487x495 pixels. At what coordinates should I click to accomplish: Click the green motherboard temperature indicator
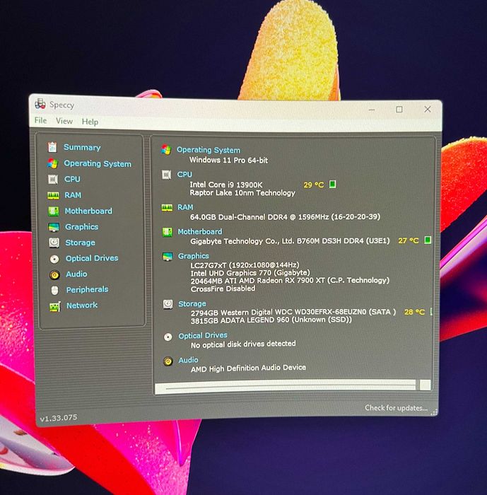pyautogui.click(x=428, y=240)
